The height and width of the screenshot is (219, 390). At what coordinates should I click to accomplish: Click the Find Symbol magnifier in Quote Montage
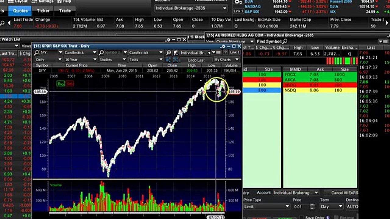[285, 41]
